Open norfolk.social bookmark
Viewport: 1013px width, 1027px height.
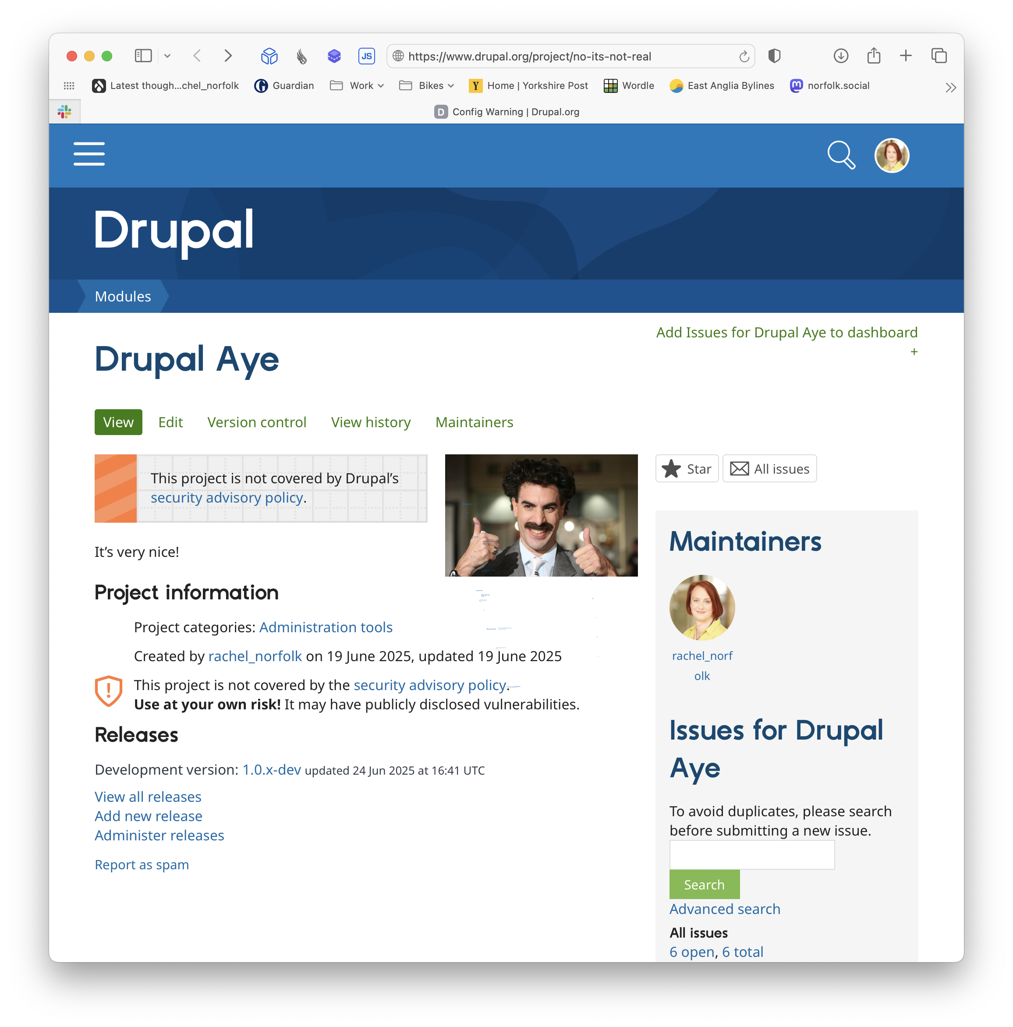point(829,85)
